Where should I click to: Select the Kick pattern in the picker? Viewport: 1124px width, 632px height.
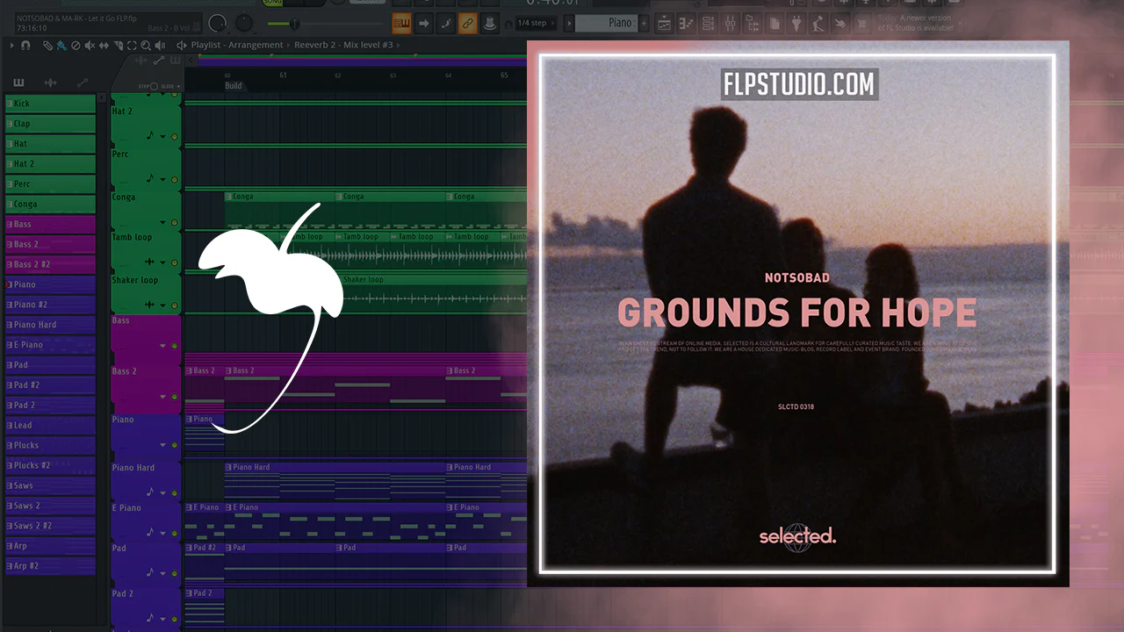click(x=50, y=104)
